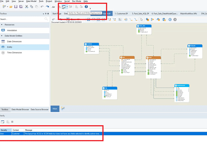Click the Cut scissors icon
Screen dimensions: 207x151
point(27,7)
